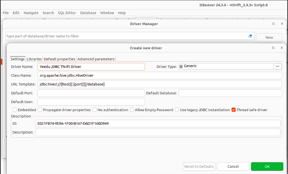Screen dimensions: 288x174
Task: Uncheck the Thread safe driver checkbox
Action: pyautogui.click(x=233, y=110)
